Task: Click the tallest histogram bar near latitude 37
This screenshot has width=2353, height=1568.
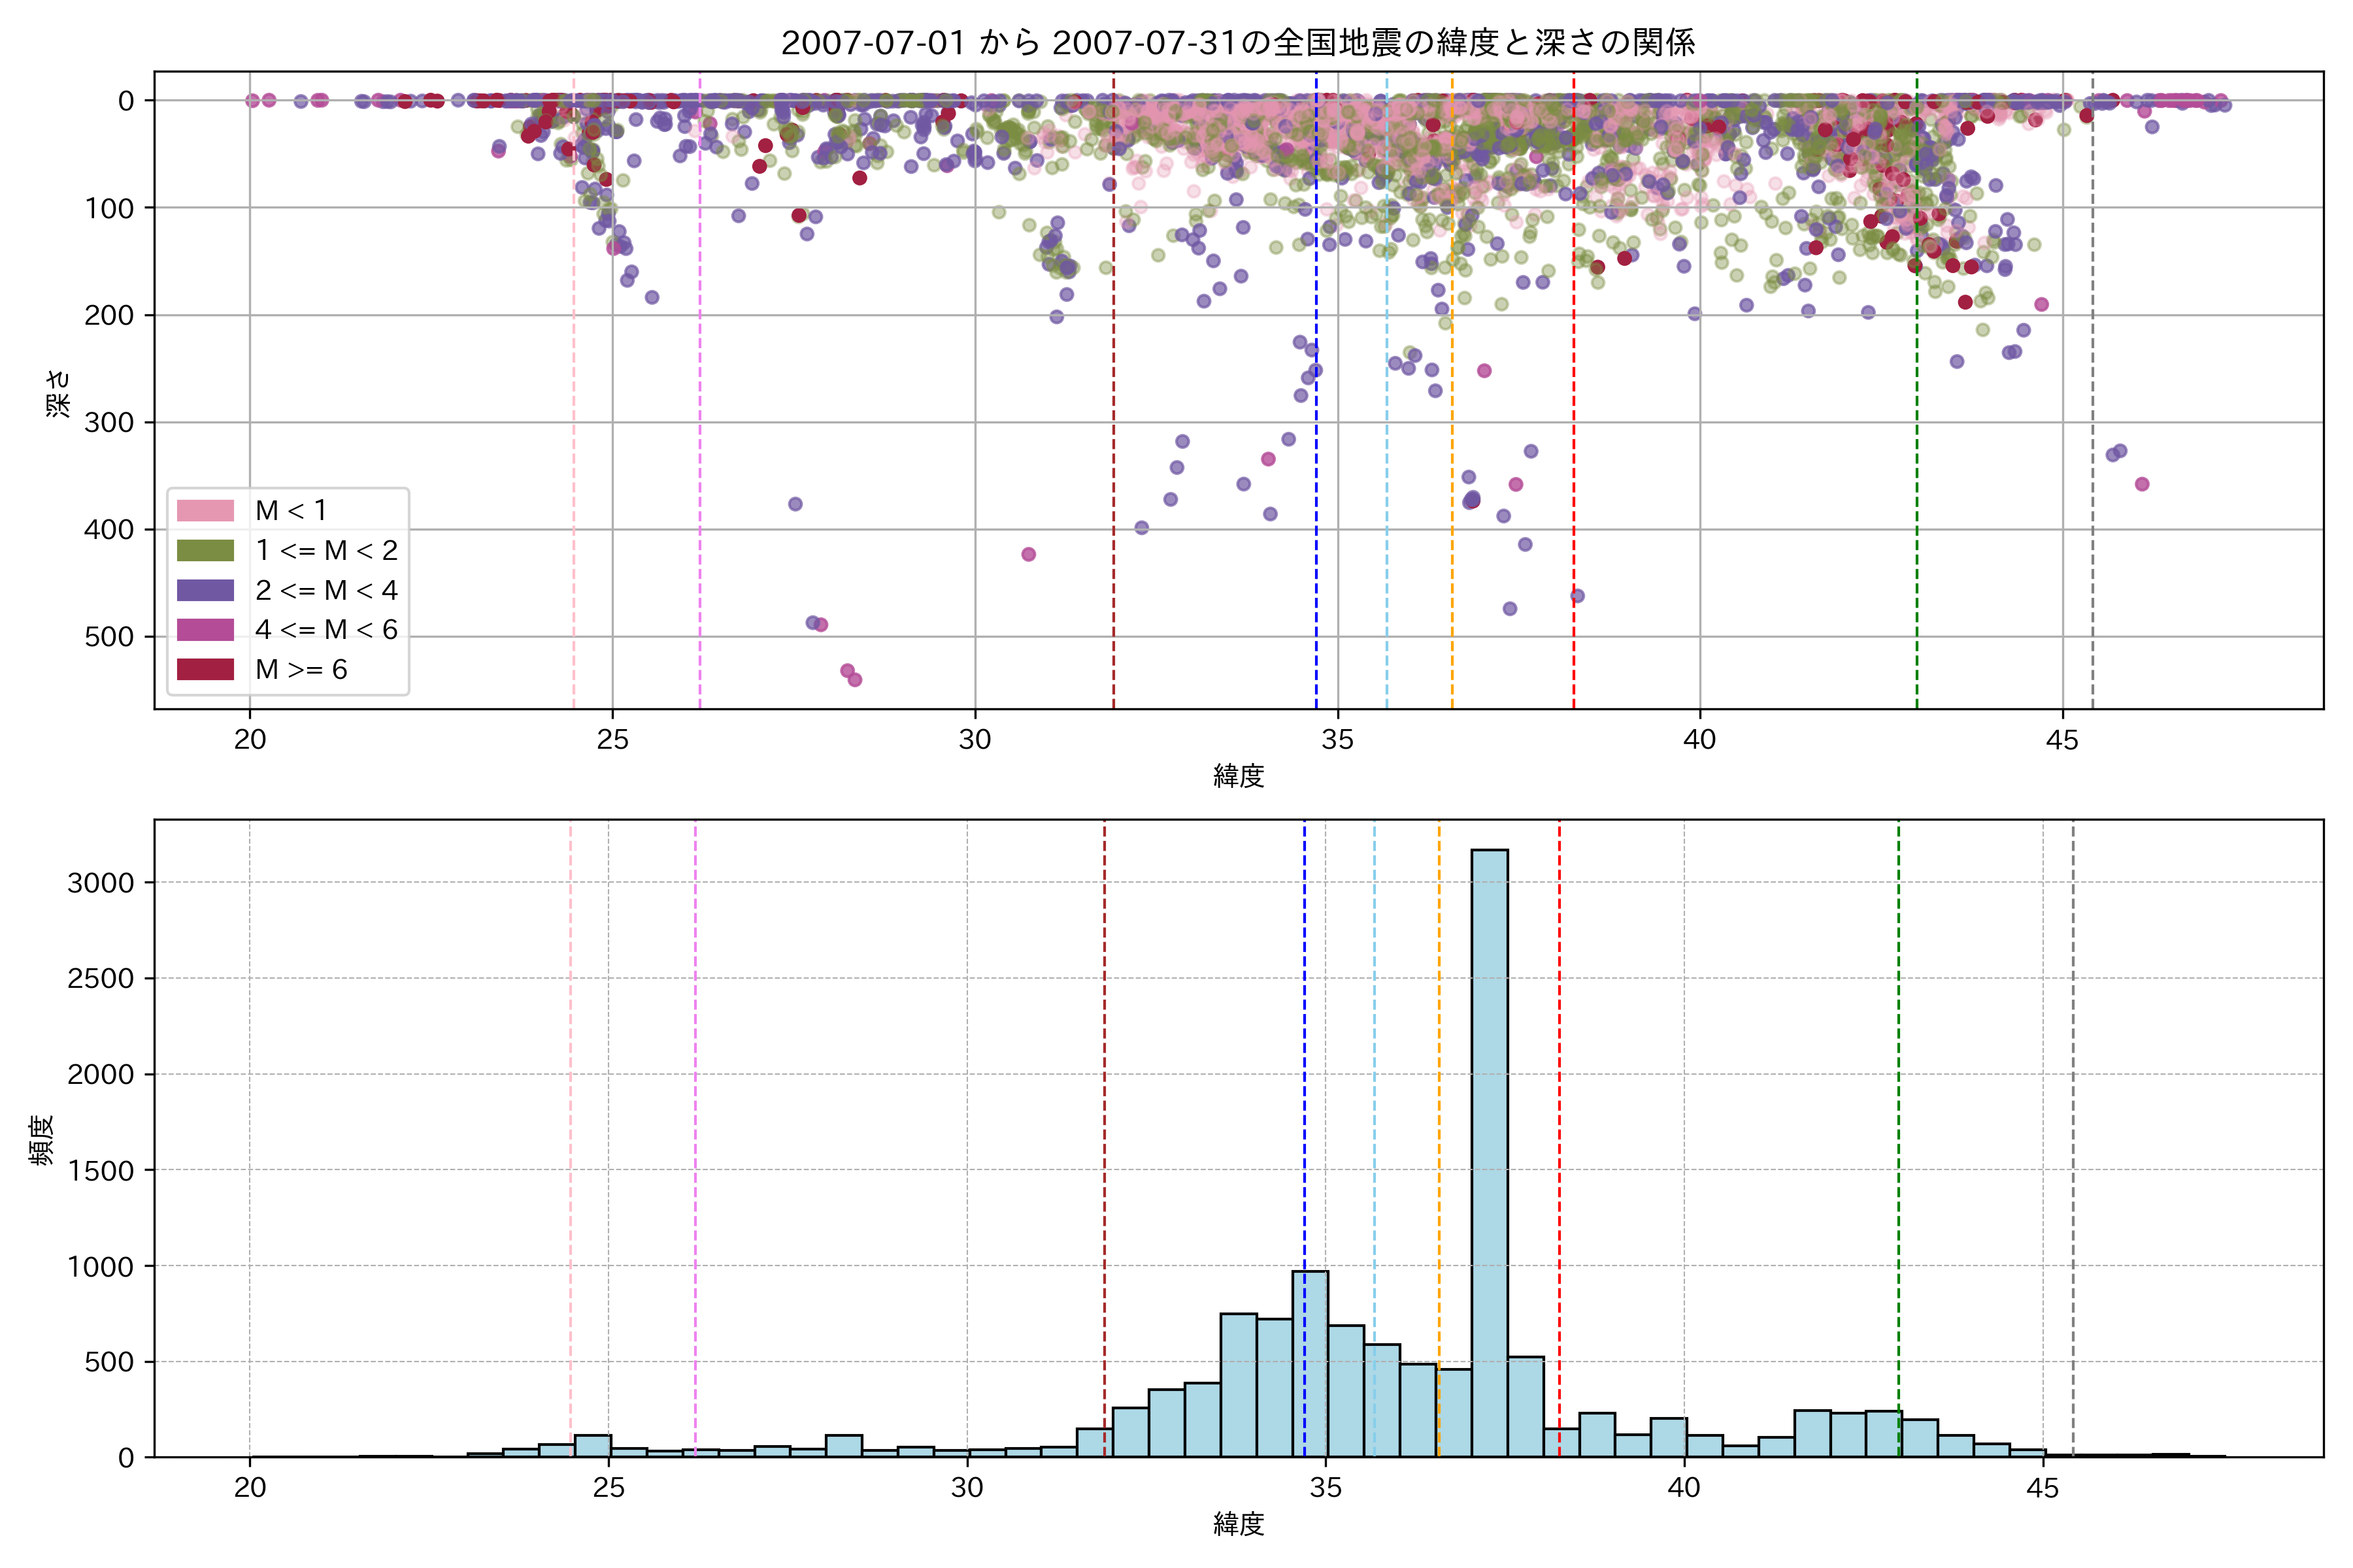Action: pyautogui.click(x=1490, y=1150)
